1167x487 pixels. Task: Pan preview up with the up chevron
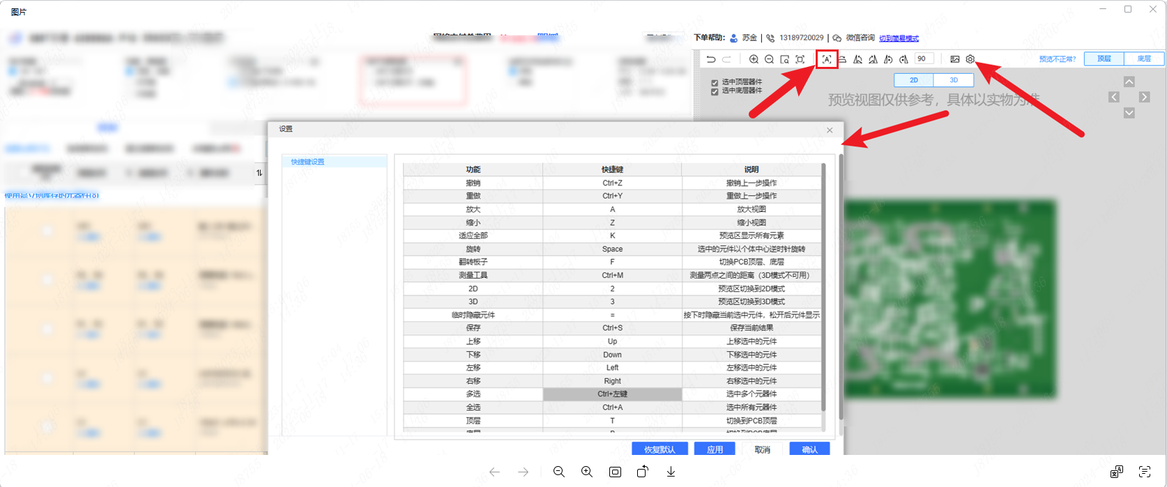coord(1129,82)
